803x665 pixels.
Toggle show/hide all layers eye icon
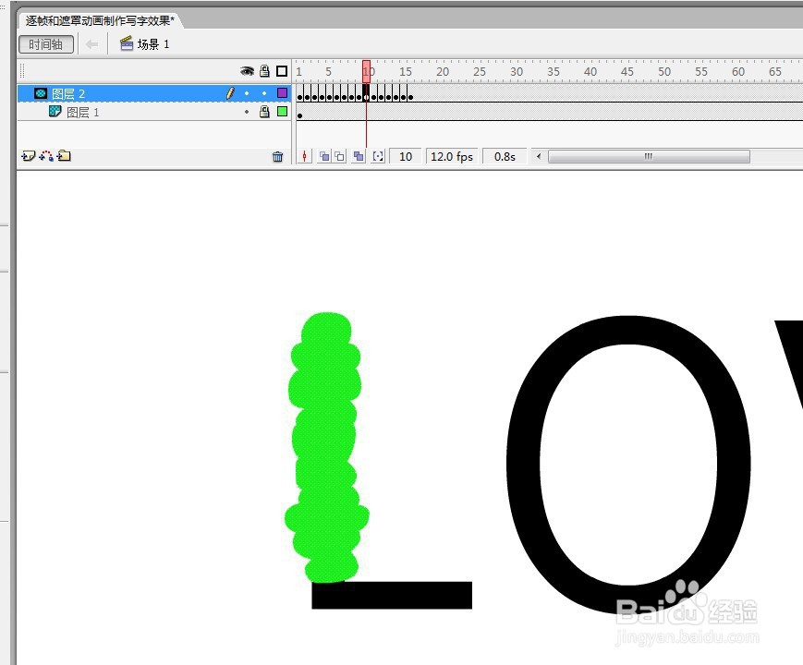click(x=247, y=70)
